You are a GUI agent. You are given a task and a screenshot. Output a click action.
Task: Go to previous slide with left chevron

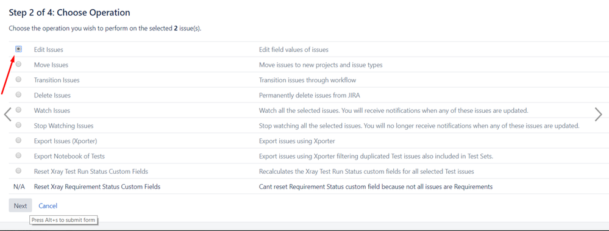click(x=7, y=114)
